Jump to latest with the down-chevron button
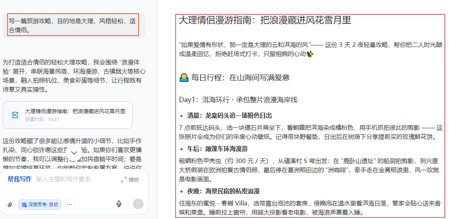The height and width of the screenshot is (219, 449). [74, 152]
